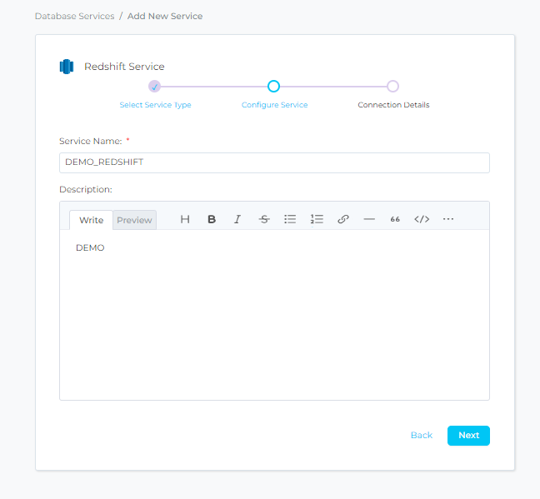The width and height of the screenshot is (540, 499).
Task: Insert a code block
Action: 422,219
